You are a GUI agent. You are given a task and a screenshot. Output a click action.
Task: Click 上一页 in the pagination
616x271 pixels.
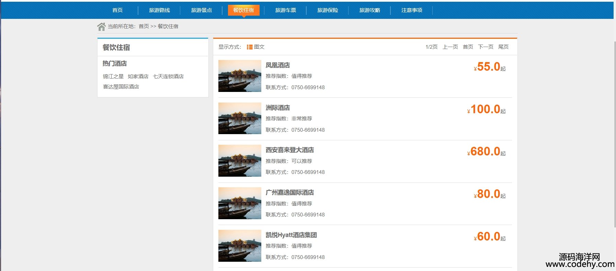tap(450, 47)
